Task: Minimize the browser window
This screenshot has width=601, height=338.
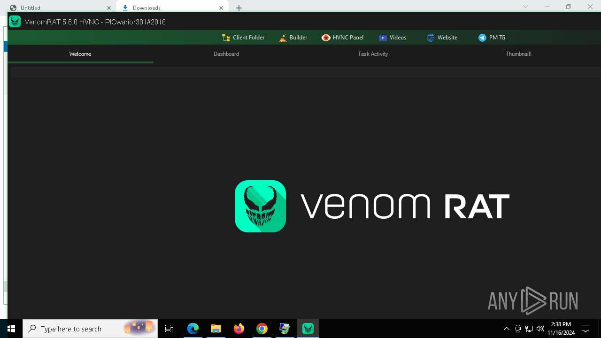Action: (547, 7)
